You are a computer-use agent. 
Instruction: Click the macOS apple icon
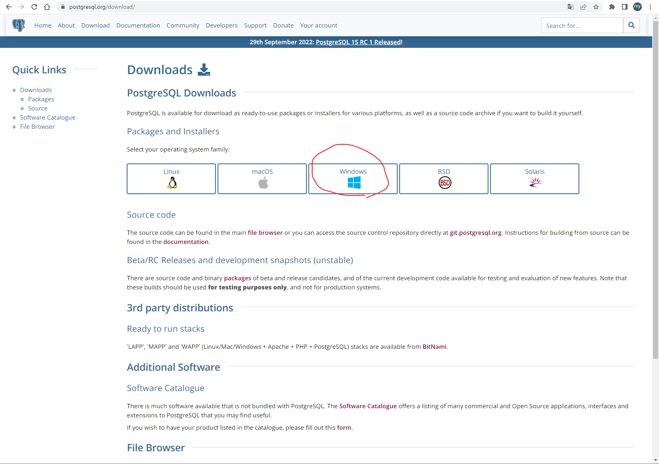(263, 183)
